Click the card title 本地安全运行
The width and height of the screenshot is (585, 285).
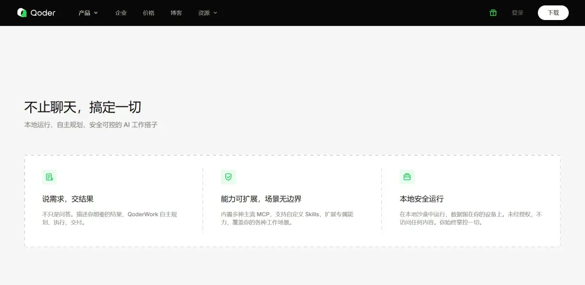(421, 199)
